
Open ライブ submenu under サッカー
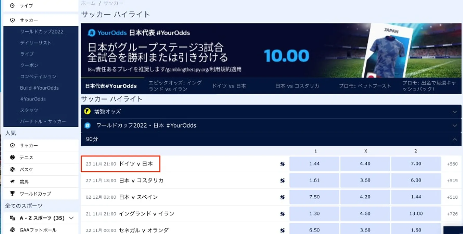click(27, 54)
